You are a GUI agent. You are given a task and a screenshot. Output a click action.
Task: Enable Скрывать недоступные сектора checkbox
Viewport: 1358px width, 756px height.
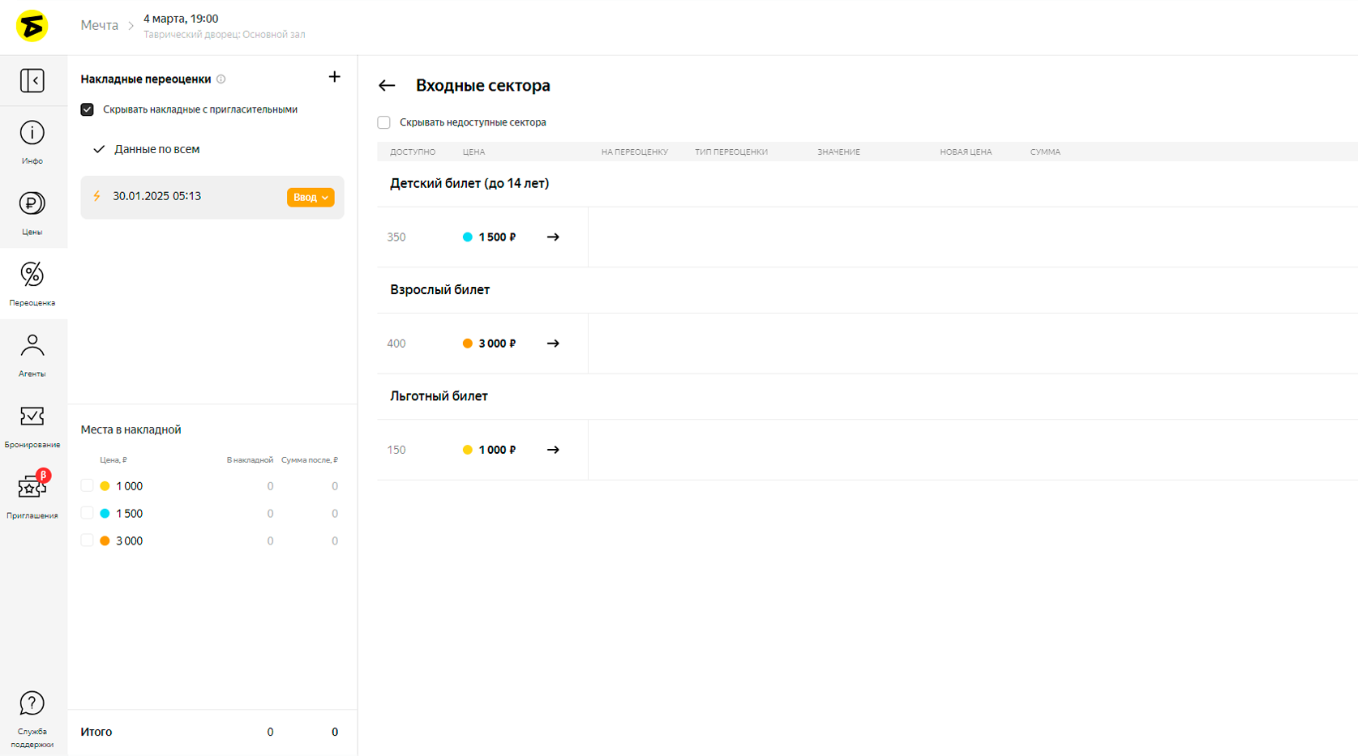point(384,122)
